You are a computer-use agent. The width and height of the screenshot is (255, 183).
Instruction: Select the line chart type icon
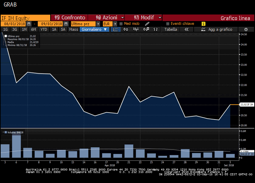pyautogui.click(x=116, y=30)
